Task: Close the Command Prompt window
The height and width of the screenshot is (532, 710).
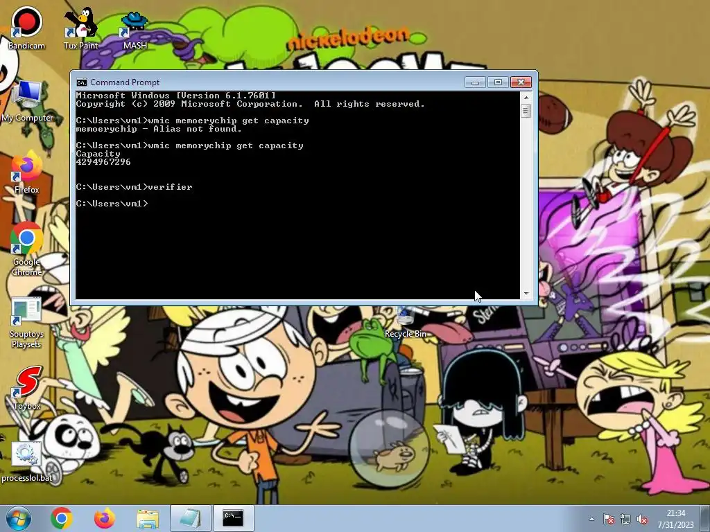Action: click(521, 82)
